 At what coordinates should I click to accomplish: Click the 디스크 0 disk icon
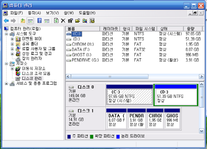click(x=71, y=87)
